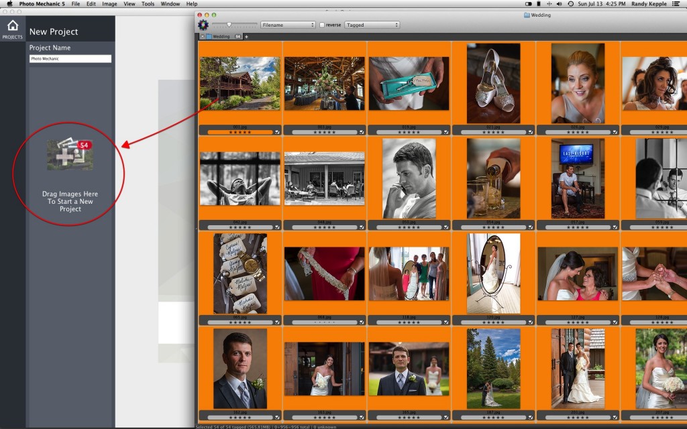Screen dimensions: 687x429
Task: Open the Edit menu
Action: 91,4
